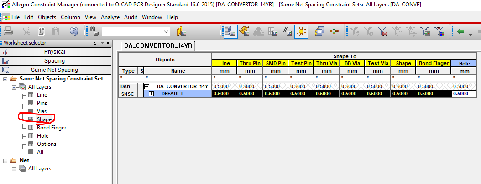Close the Worksheet selector panel
Viewport: 481px width, 184px height.
(x=108, y=43)
